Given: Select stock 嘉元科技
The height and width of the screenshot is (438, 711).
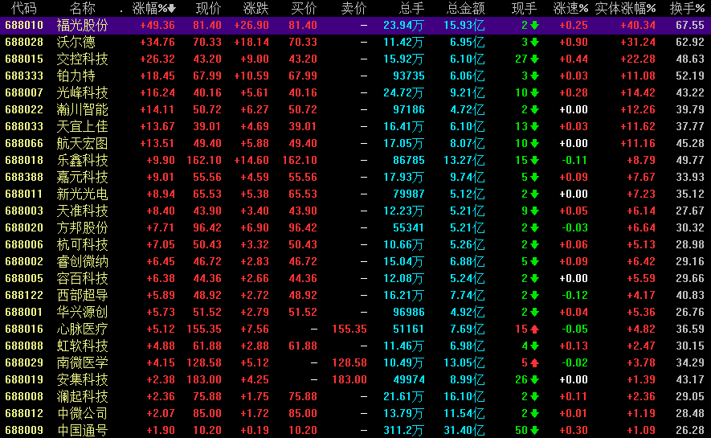Looking at the screenshot, I should tap(83, 178).
